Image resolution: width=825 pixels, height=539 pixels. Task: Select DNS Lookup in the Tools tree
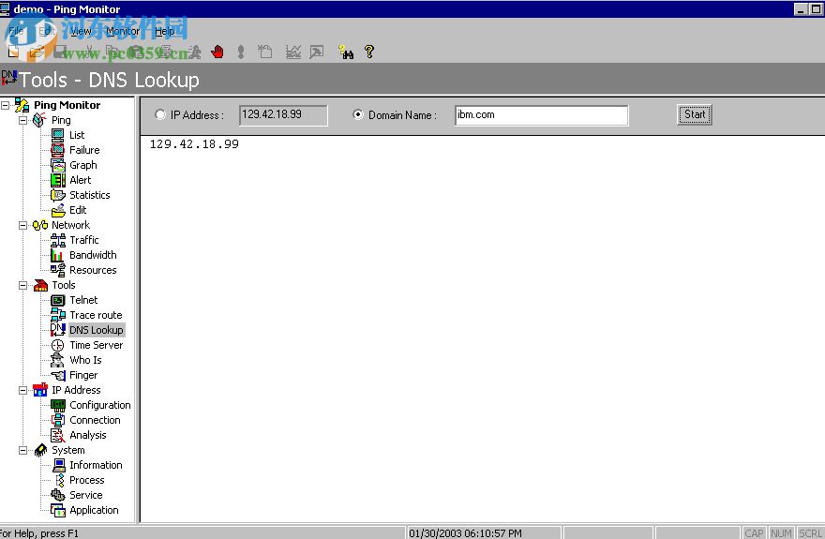pos(97,330)
